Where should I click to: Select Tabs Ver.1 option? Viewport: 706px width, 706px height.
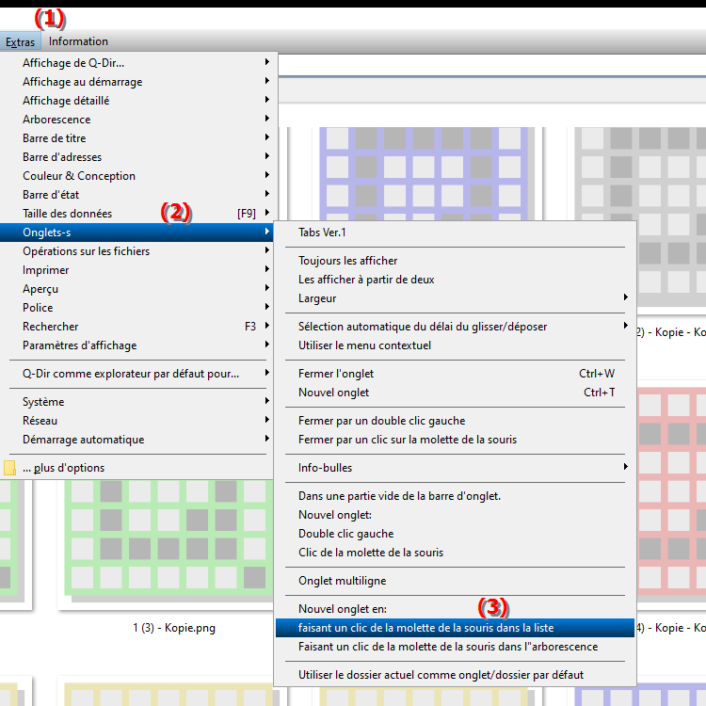tap(456, 233)
